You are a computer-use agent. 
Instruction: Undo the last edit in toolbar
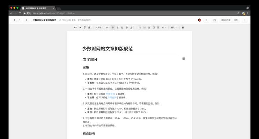[75, 28]
